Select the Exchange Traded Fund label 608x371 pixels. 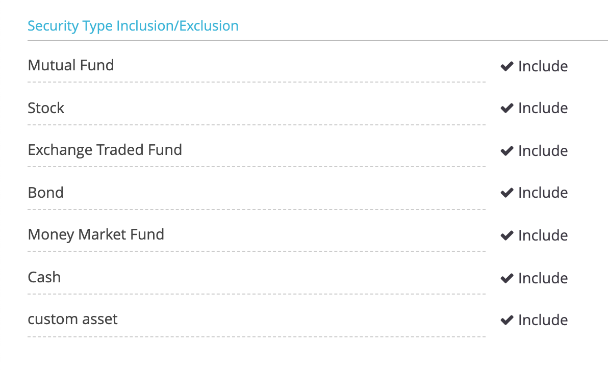105,150
